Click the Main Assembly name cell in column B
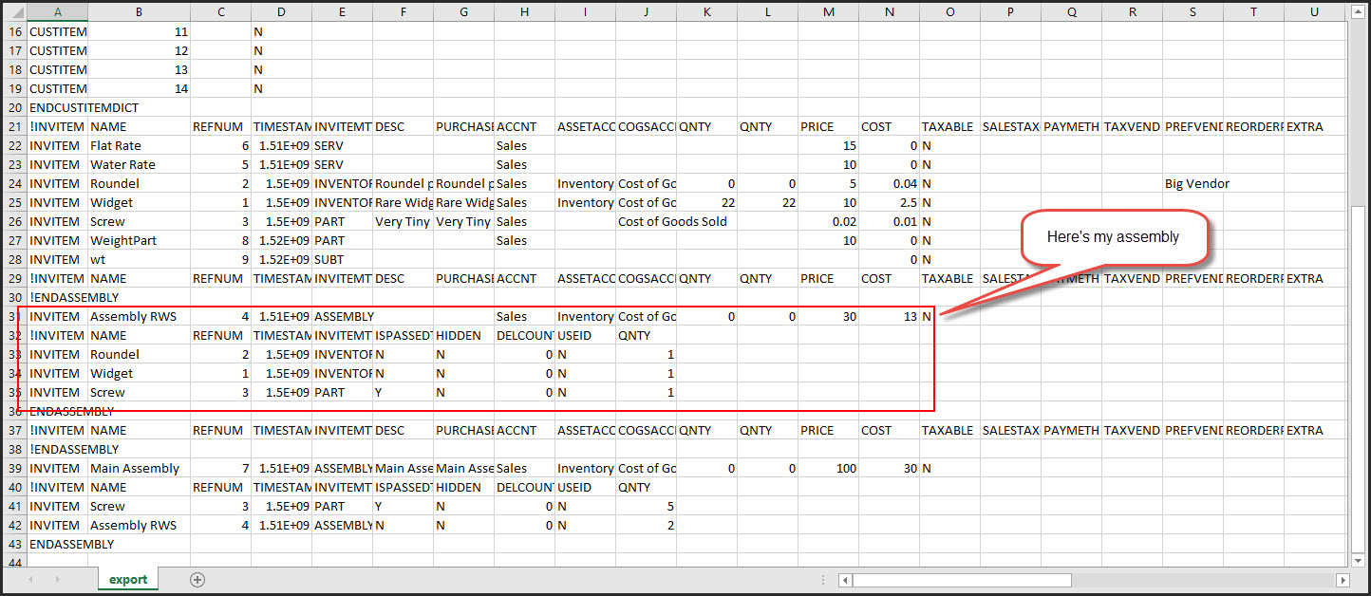 click(139, 468)
